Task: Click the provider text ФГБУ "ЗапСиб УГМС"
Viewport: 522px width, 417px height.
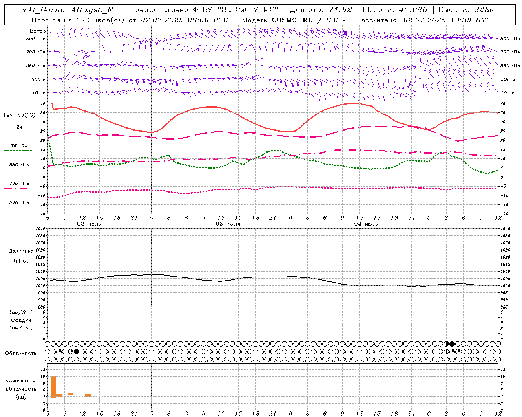Action: pyautogui.click(x=235, y=10)
